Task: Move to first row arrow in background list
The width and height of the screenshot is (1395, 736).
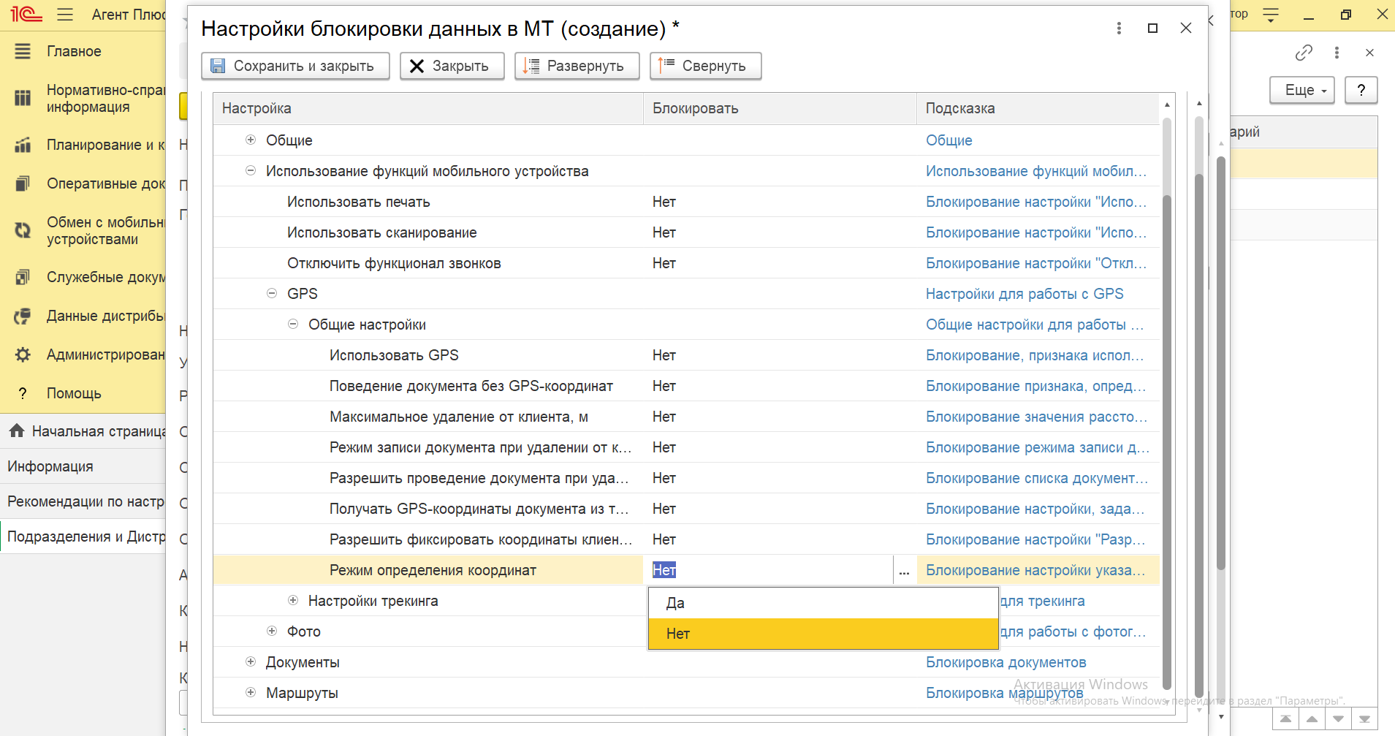Action: (1285, 719)
